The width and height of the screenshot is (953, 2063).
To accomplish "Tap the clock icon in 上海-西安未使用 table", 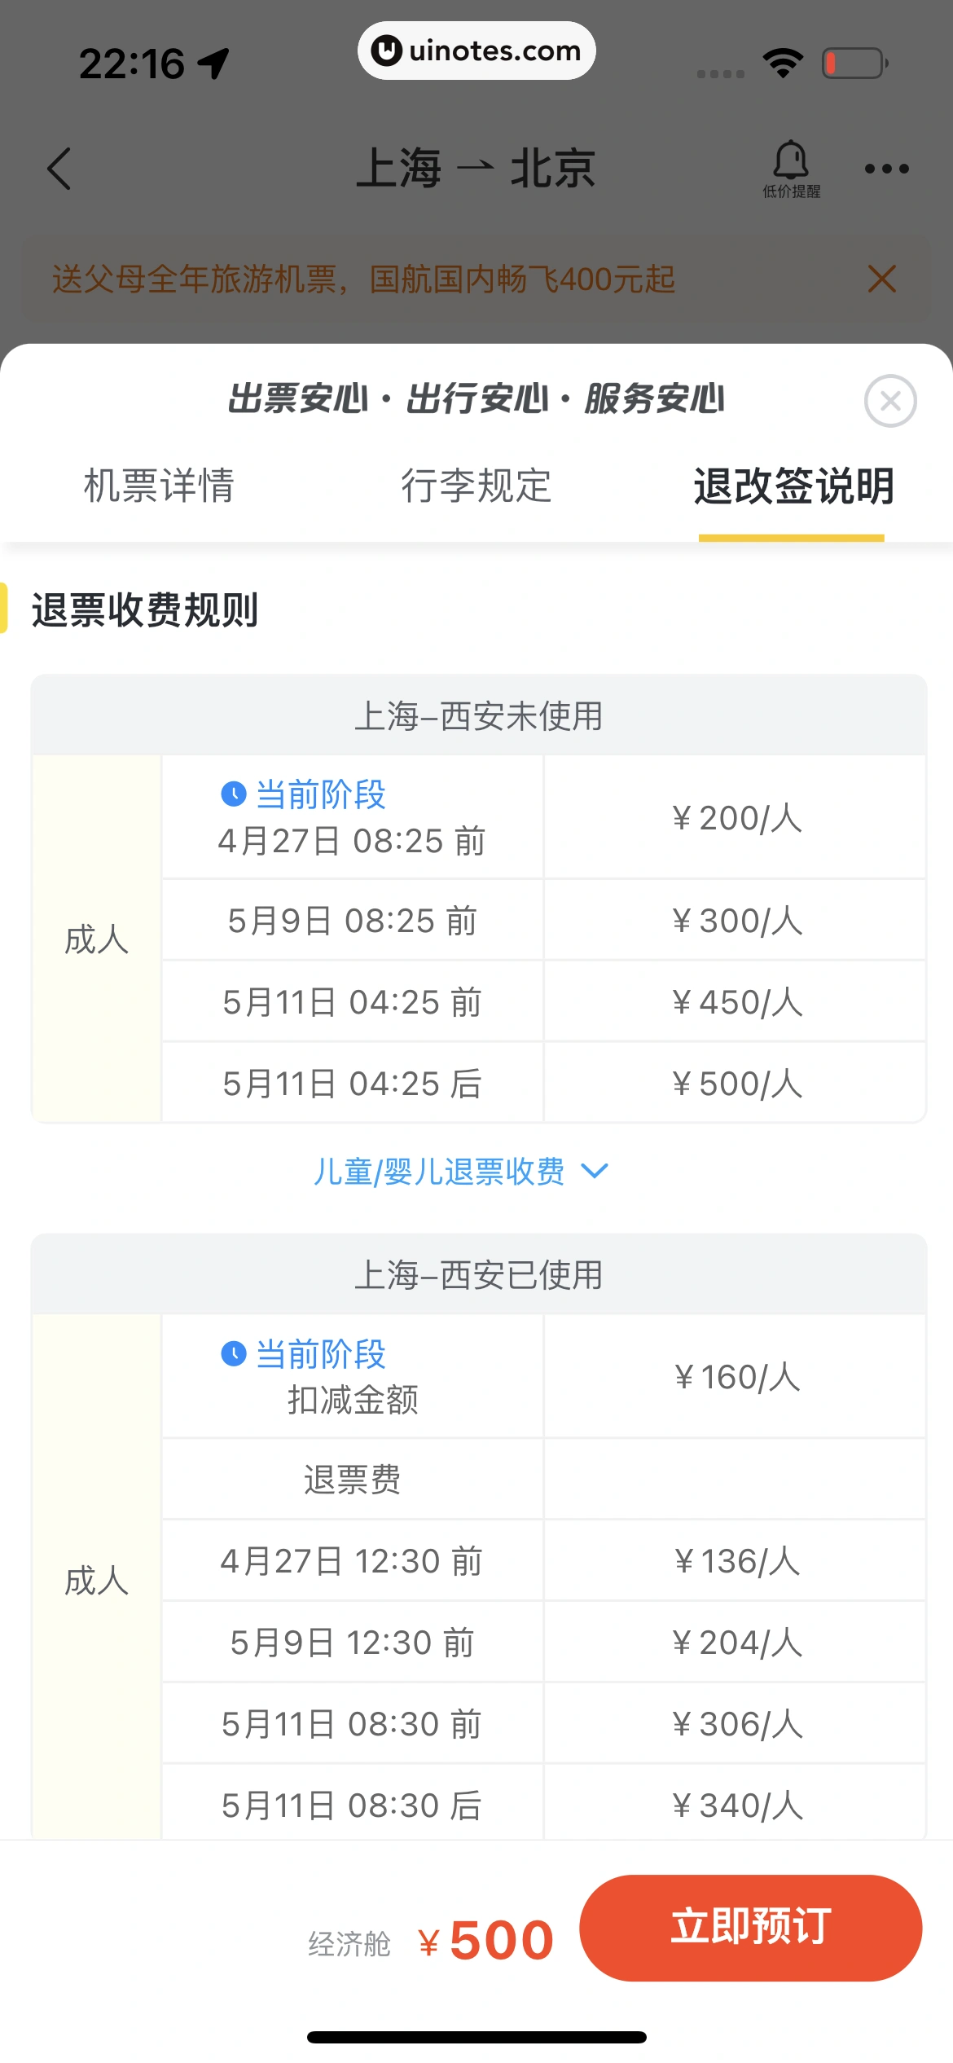I will pos(234,794).
